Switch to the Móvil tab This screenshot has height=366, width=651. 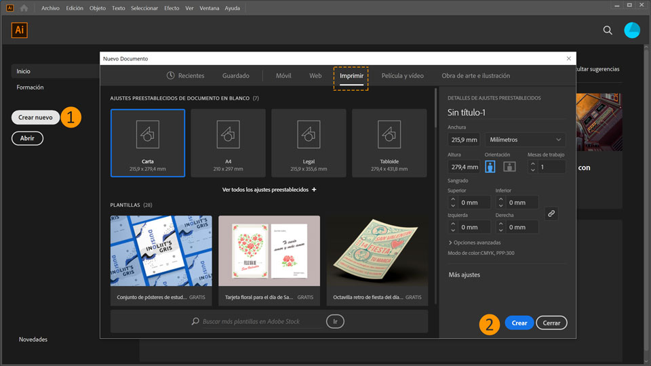click(x=283, y=75)
